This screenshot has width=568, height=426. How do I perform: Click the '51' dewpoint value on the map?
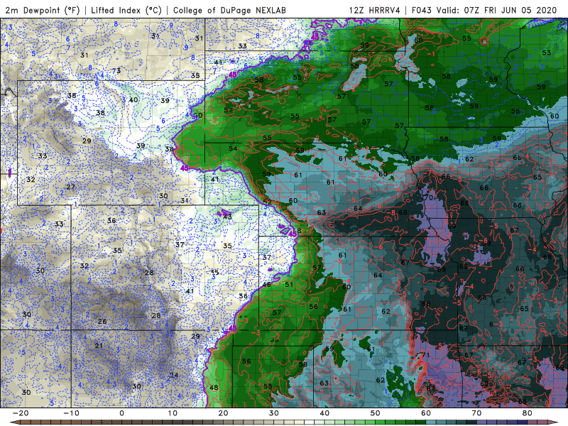[289, 285]
